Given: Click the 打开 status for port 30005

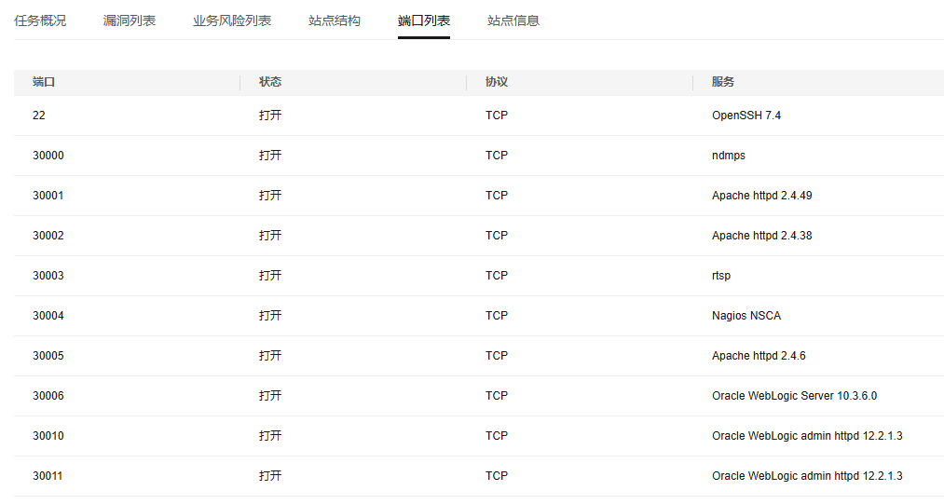Looking at the screenshot, I should click(x=270, y=356).
